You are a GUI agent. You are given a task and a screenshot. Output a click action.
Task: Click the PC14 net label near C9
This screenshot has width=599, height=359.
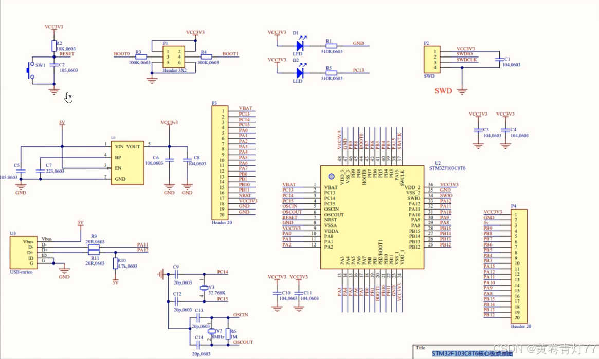[222, 272]
